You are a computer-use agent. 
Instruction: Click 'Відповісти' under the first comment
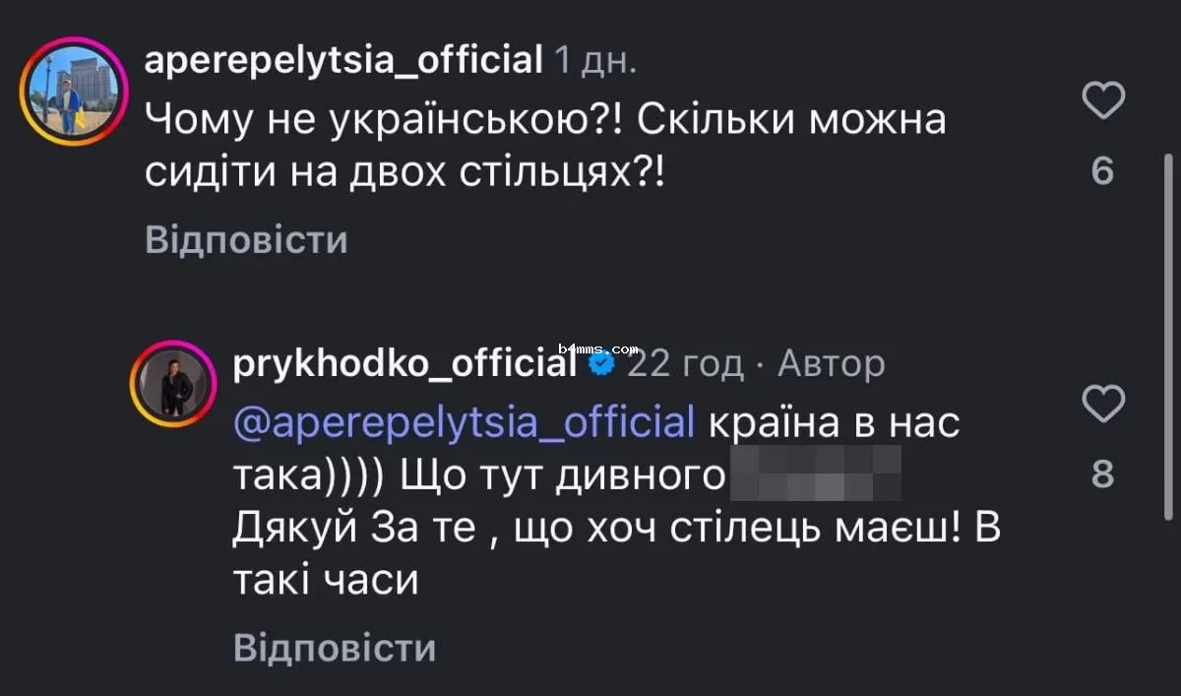pyautogui.click(x=245, y=238)
